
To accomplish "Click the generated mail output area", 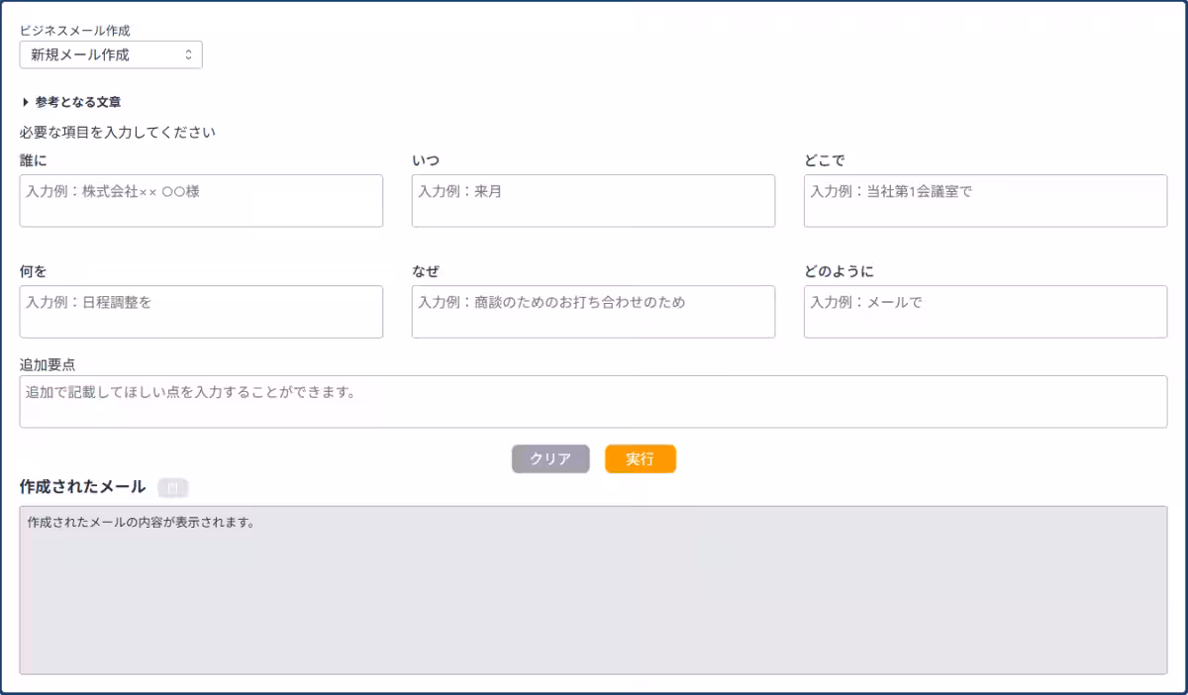I will click(593, 589).
